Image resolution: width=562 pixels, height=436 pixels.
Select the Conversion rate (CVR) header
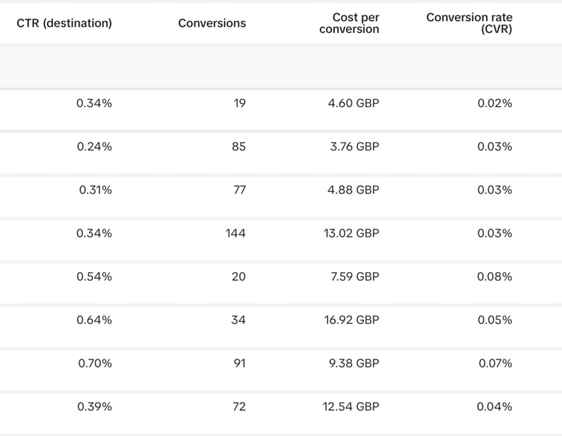point(469,23)
